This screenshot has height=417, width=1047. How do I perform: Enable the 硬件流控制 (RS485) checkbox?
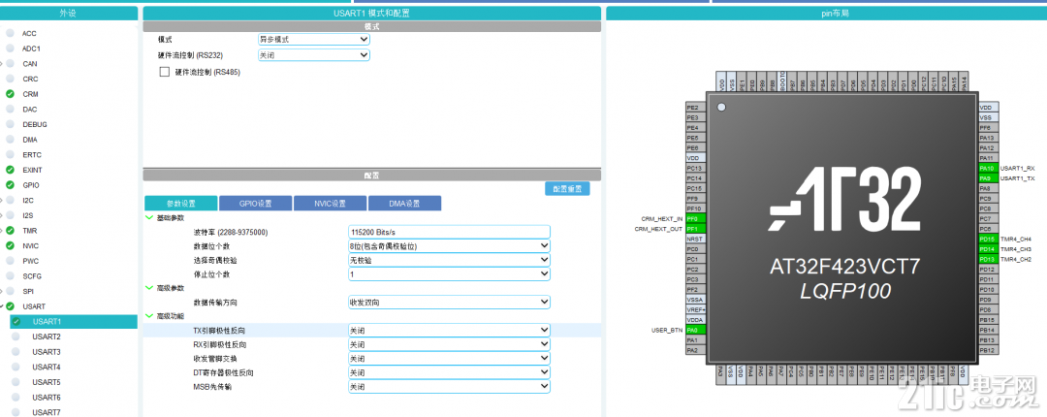tap(165, 72)
